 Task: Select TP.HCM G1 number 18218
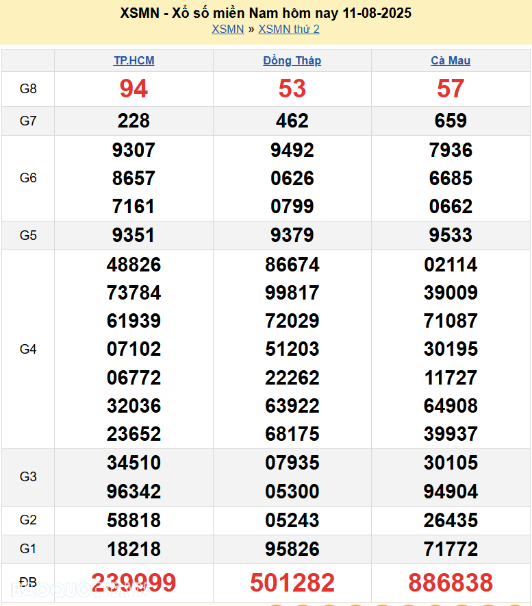coord(134,549)
